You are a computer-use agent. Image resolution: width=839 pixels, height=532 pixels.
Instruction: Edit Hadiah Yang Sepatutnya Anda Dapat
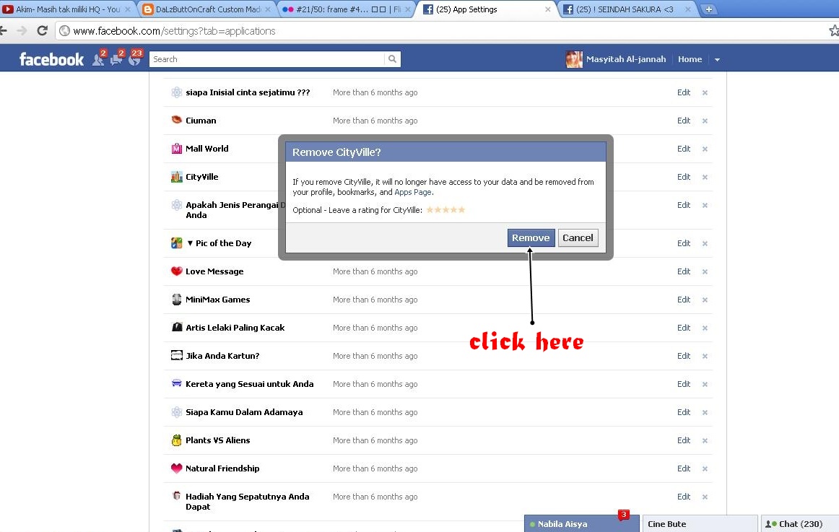[684, 497]
